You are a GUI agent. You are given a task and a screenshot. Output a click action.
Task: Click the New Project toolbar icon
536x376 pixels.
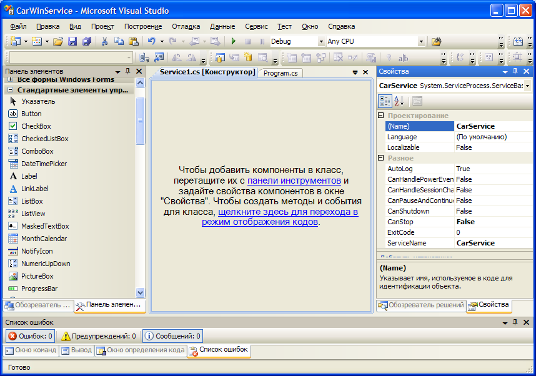pyautogui.click(x=16, y=41)
